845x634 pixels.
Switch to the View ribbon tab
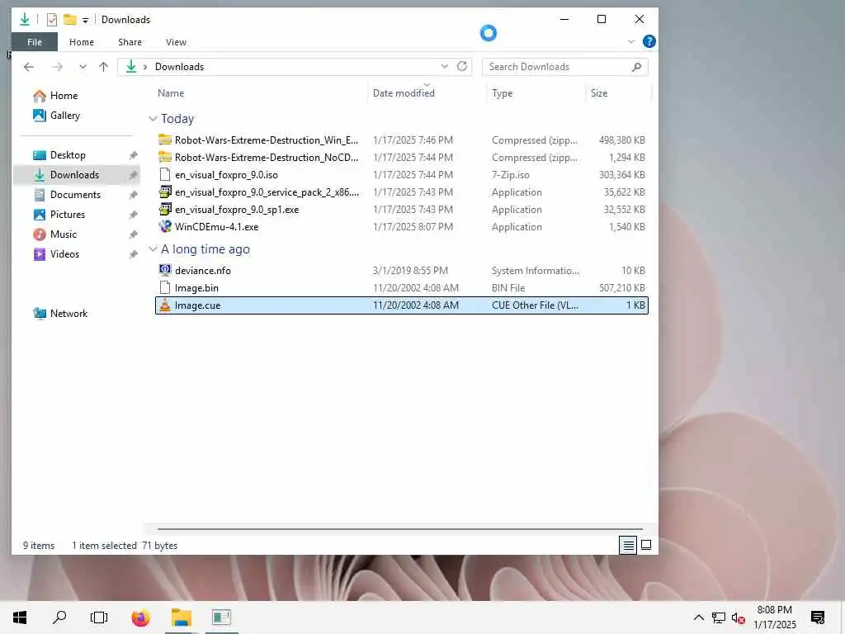(176, 42)
